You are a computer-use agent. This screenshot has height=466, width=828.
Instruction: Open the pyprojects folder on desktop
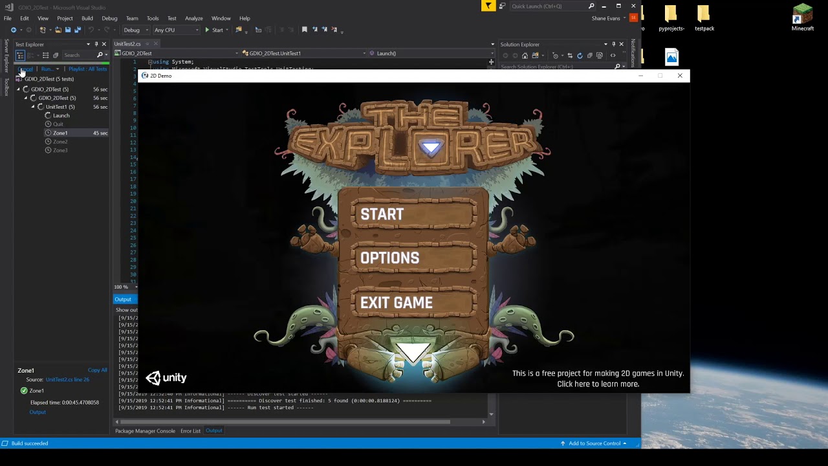click(x=671, y=18)
